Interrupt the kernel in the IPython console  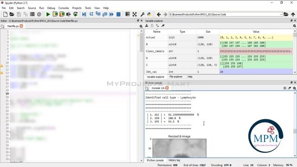(284, 88)
